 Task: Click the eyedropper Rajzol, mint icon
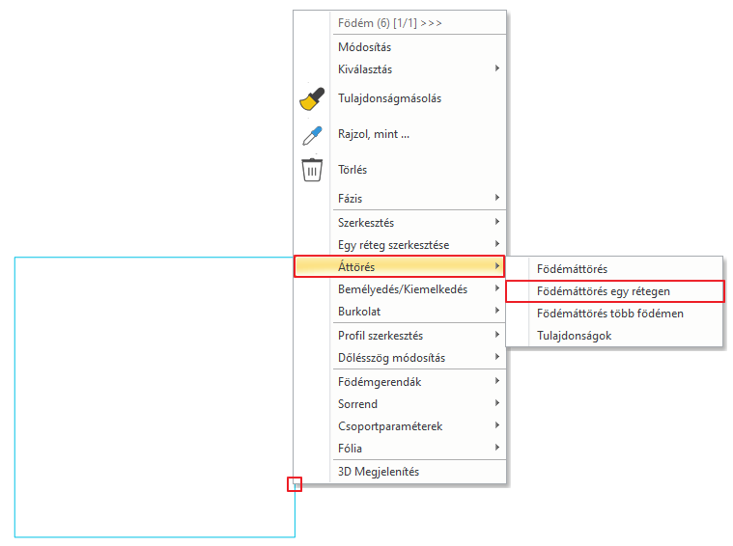tap(312, 135)
